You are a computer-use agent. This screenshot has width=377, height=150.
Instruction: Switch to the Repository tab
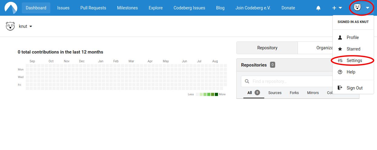point(267,48)
